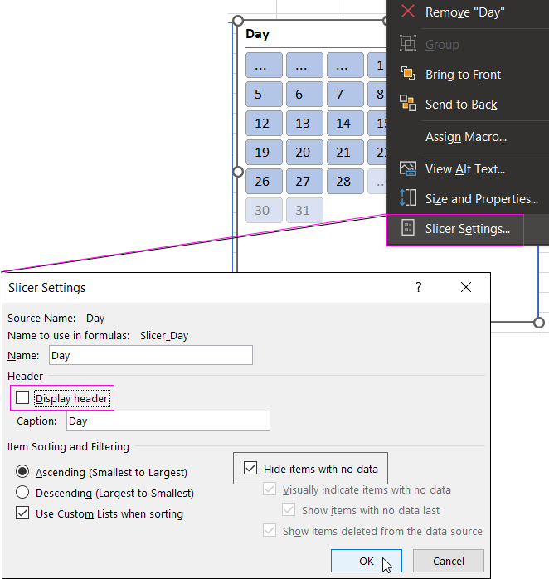
Task: Click the Bring to Front icon
Action: pos(407,74)
